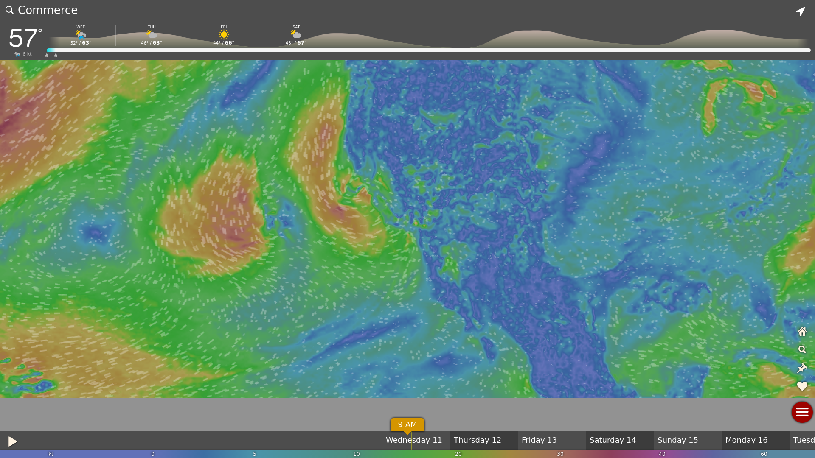Jump to Friday 13 on the timeline
The width and height of the screenshot is (815, 458).
point(539,440)
